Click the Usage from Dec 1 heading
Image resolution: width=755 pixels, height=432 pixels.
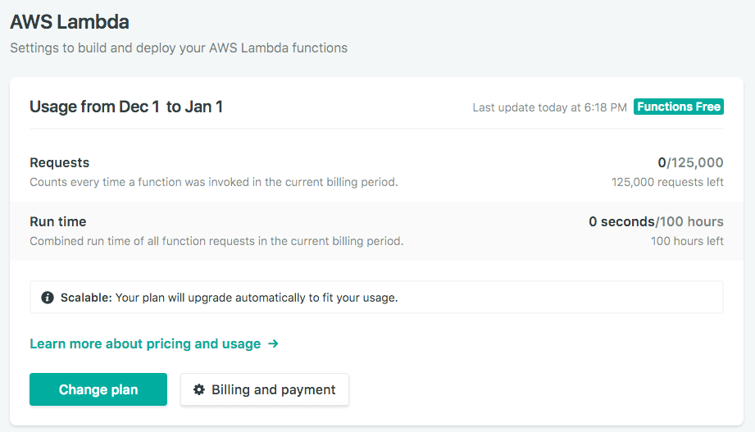click(126, 107)
